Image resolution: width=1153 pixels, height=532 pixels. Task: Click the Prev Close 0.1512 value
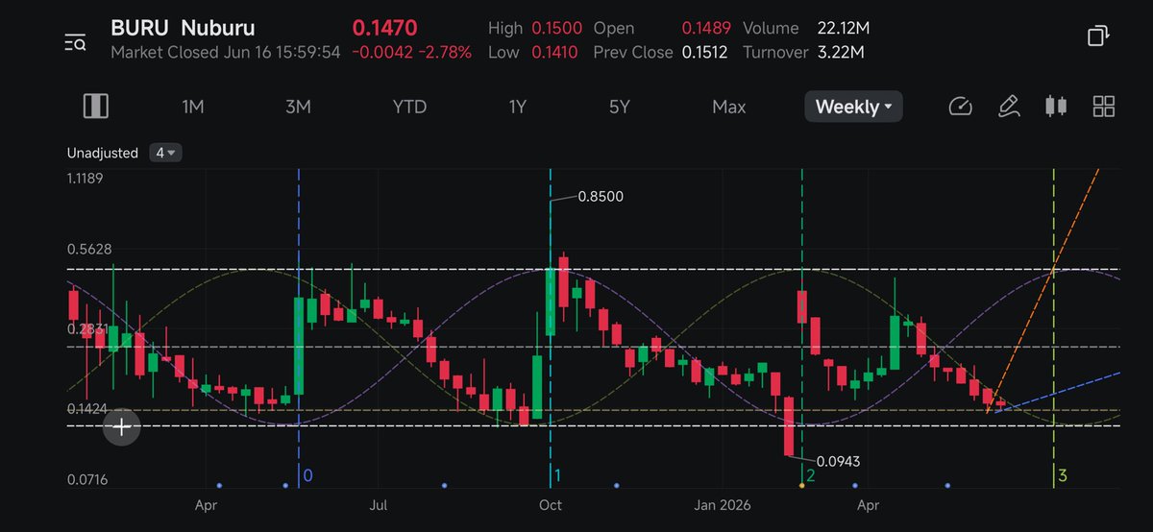tap(706, 52)
